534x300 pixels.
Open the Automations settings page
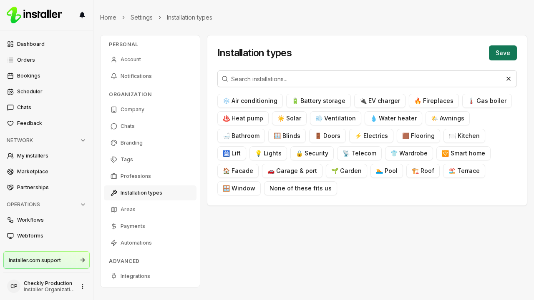click(150, 243)
